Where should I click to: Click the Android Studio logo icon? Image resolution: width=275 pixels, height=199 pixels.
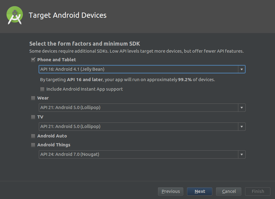15,15
